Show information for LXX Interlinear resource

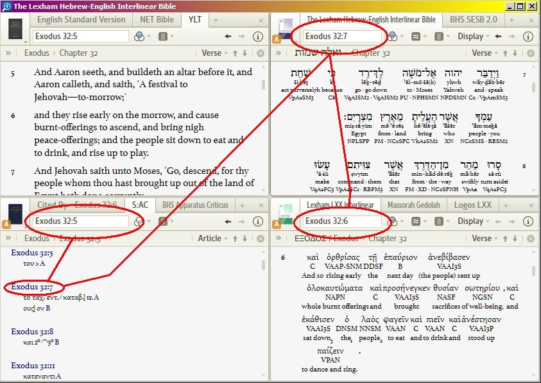point(528,221)
